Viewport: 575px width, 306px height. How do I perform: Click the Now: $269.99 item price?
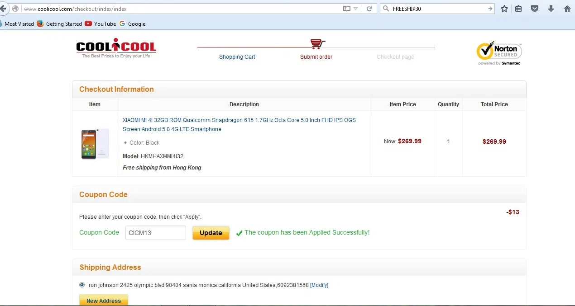click(402, 141)
